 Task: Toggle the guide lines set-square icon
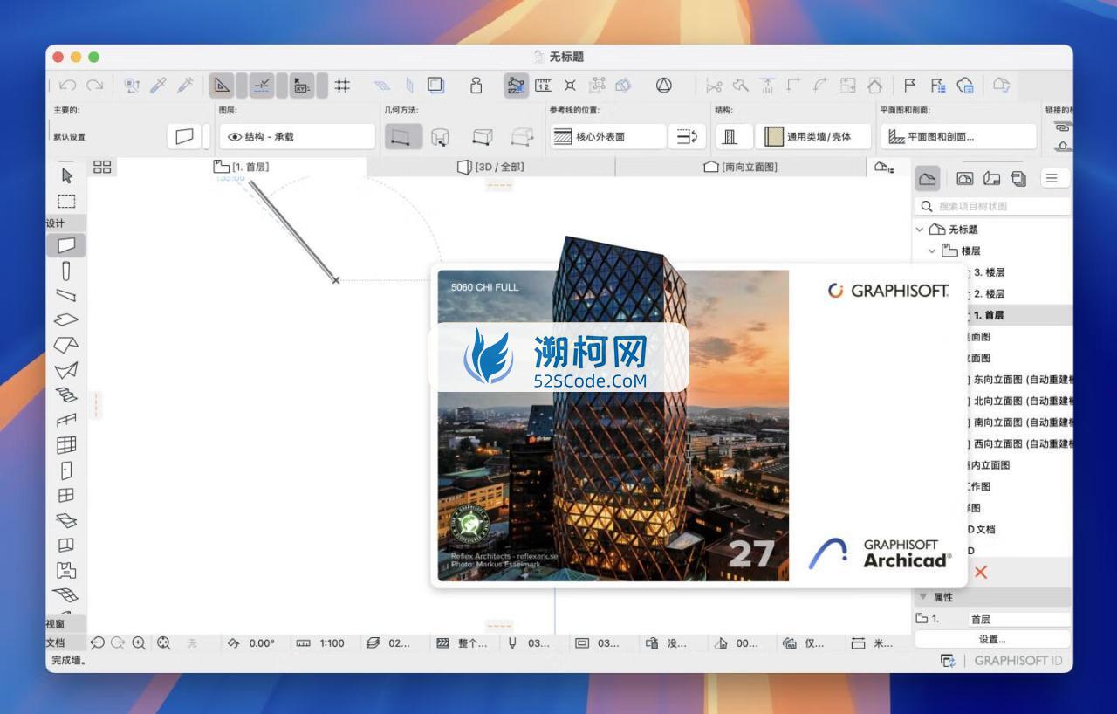click(222, 85)
